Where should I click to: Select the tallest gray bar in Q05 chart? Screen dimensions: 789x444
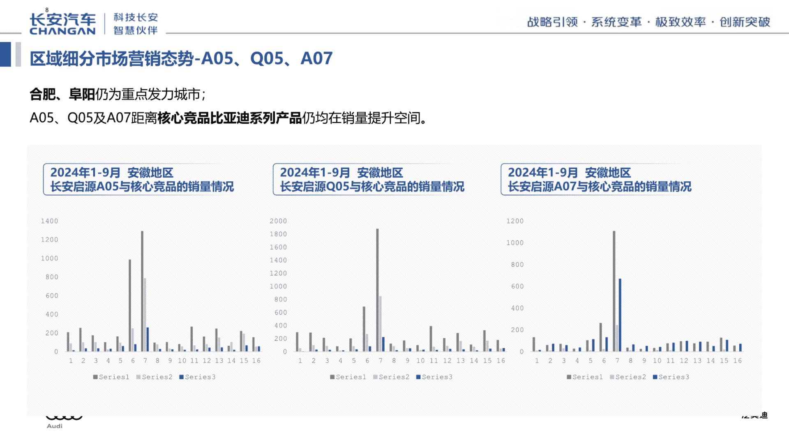pyautogui.click(x=377, y=290)
